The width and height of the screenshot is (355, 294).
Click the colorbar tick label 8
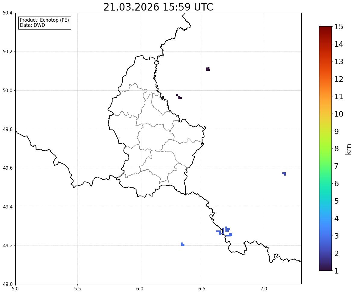[337, 149]
